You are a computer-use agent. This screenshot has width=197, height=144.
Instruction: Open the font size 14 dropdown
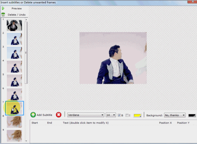[x=111, y=115]
